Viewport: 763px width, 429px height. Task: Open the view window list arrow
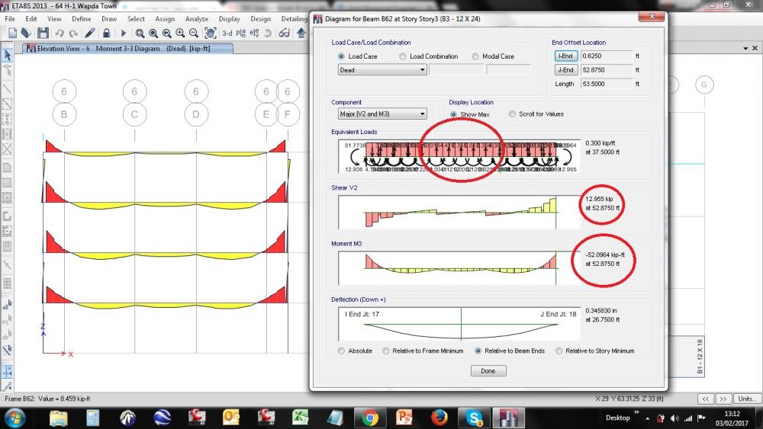click(x=745, y=48)
